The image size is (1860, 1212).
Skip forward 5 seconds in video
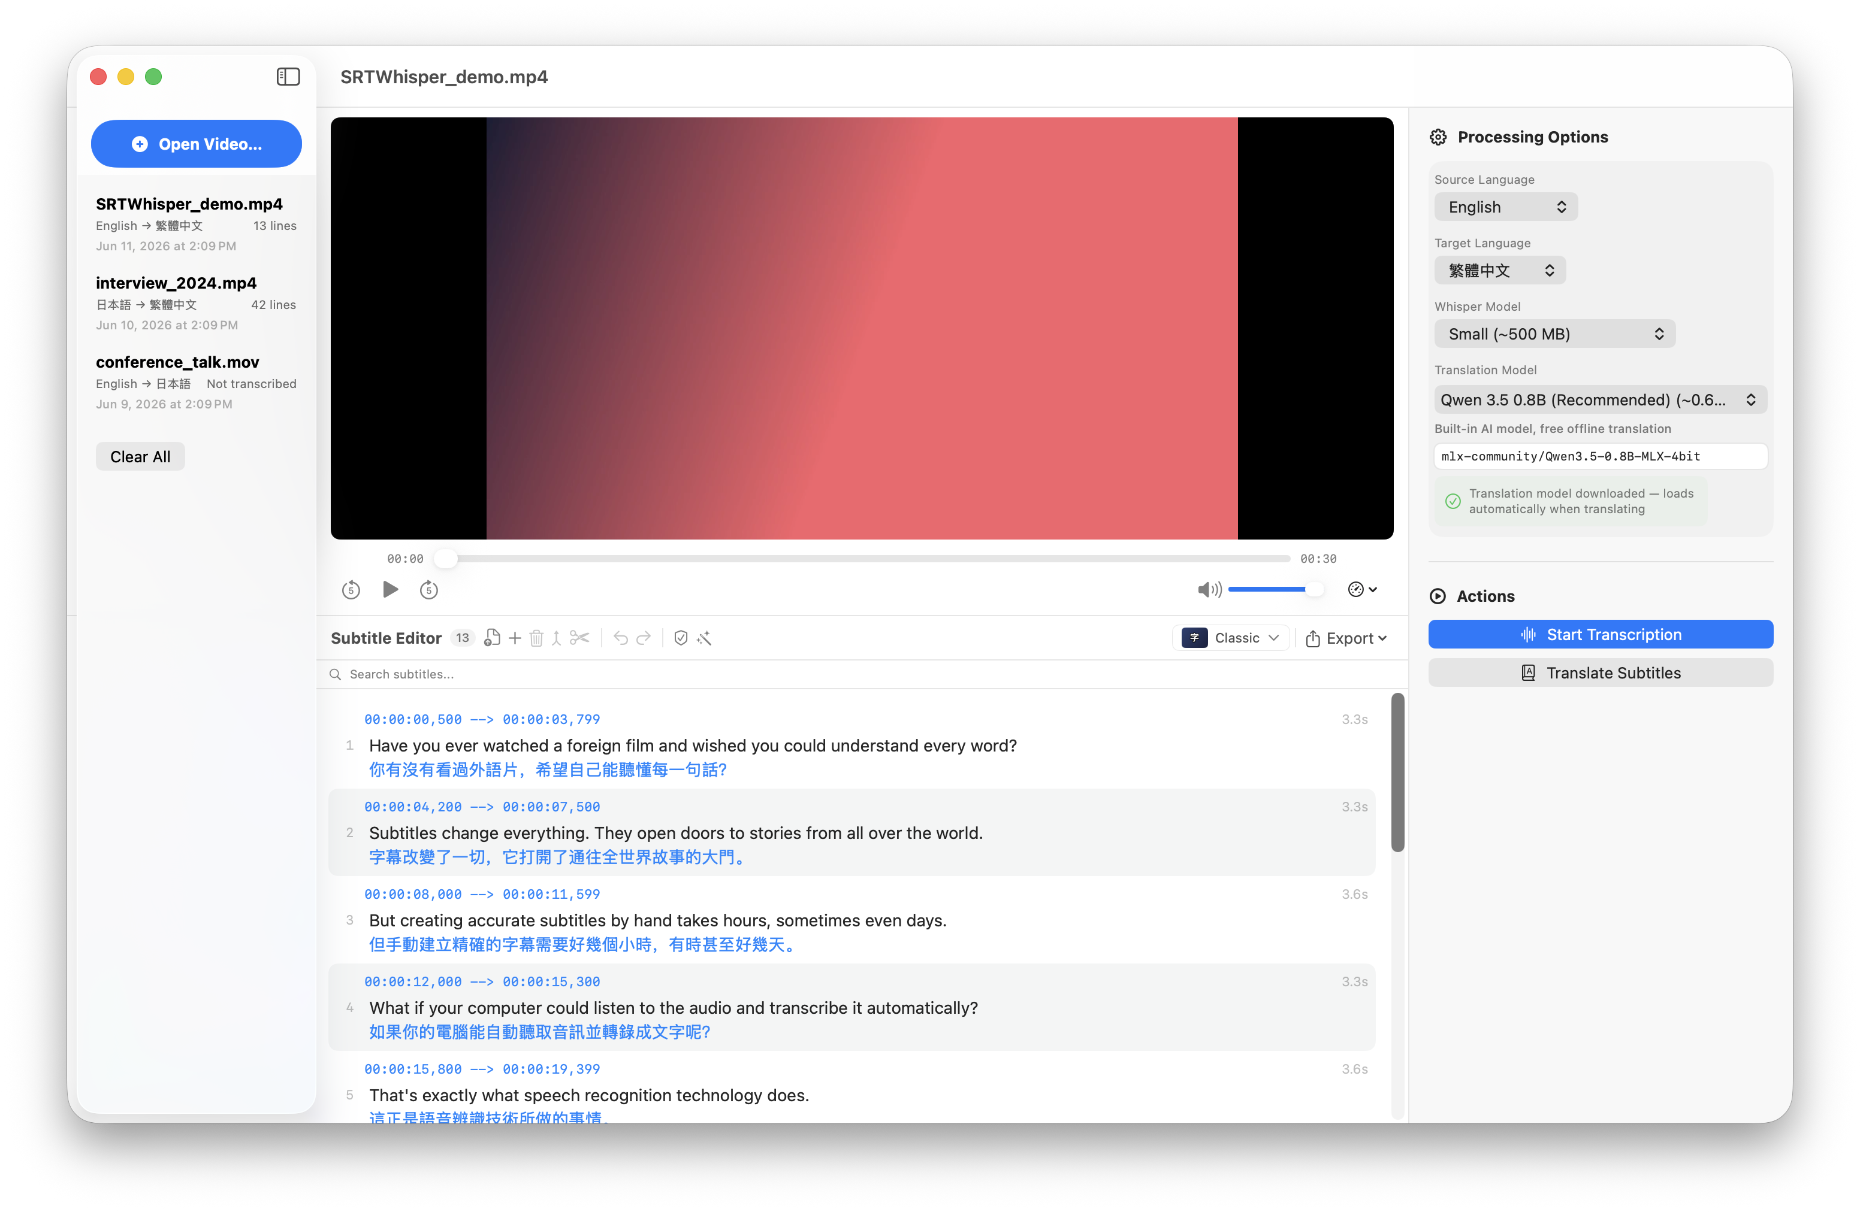click(x=429, y=590)
